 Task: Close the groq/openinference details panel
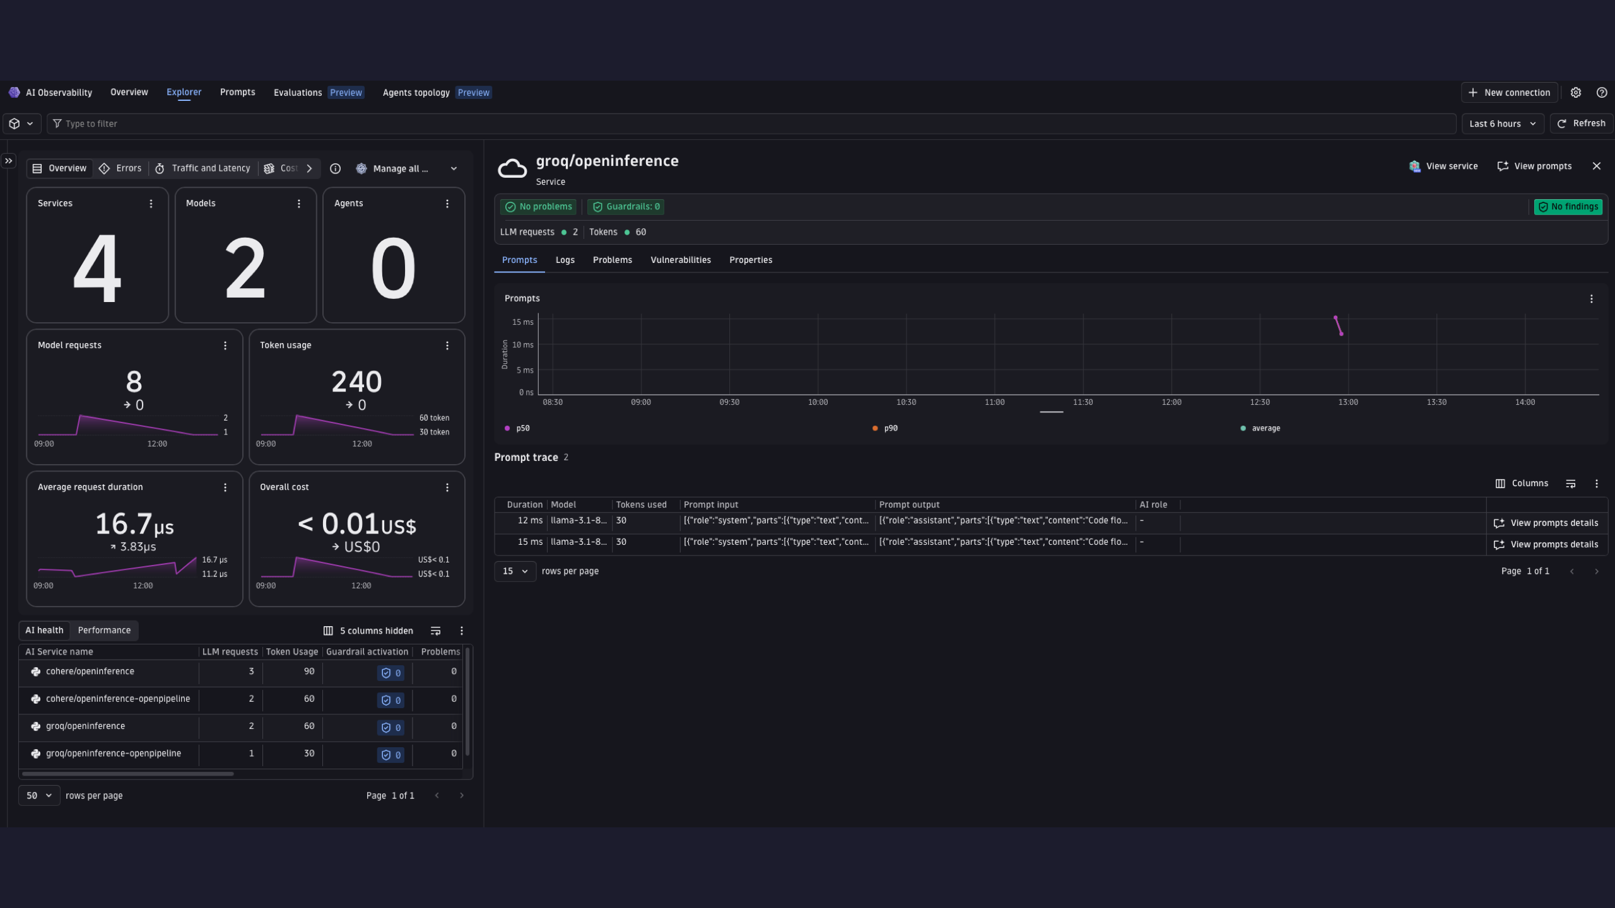(x=1596, y=166)
